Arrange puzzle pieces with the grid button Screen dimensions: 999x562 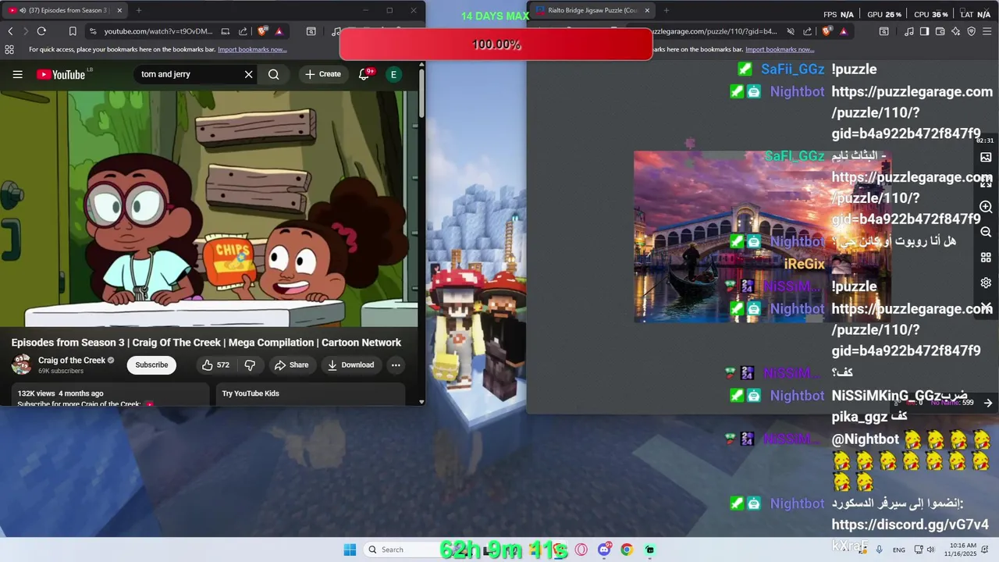986,258
